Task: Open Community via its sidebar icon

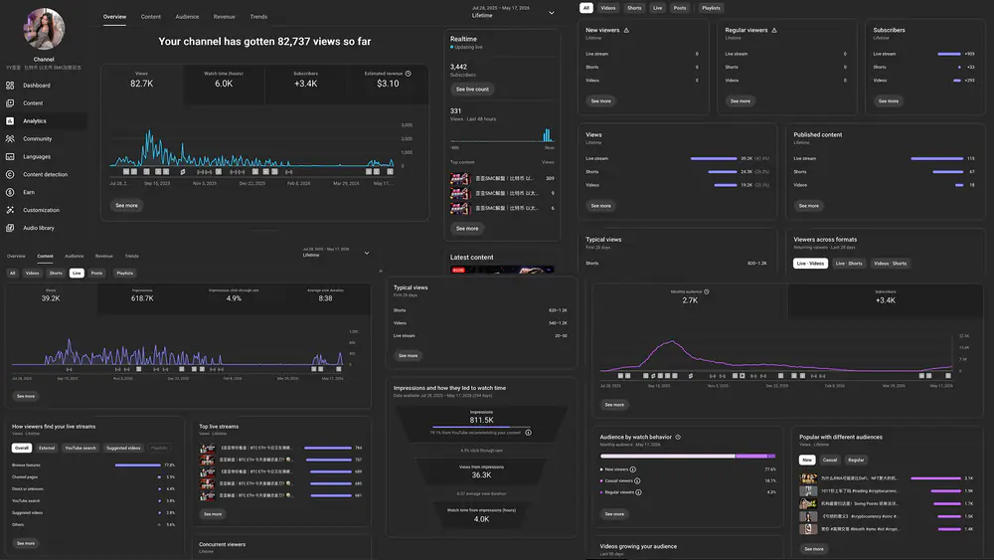Action: 10,138
